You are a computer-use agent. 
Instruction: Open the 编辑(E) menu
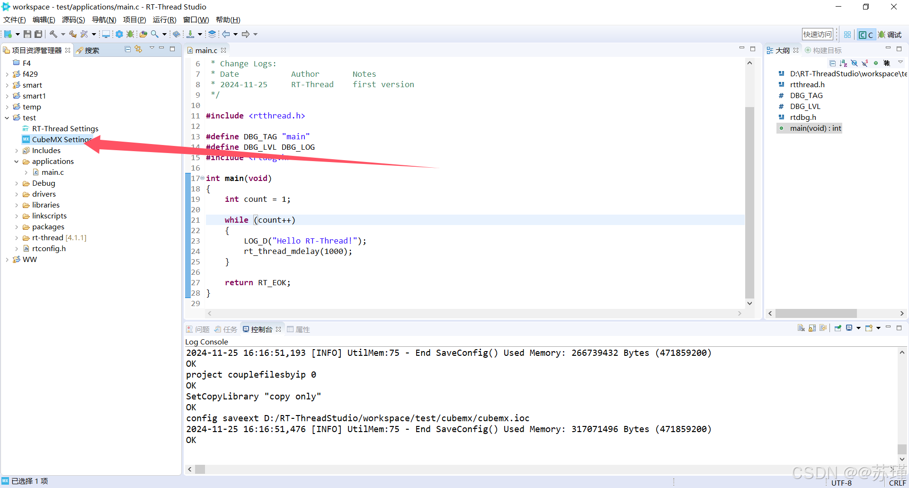click(44, 20)
